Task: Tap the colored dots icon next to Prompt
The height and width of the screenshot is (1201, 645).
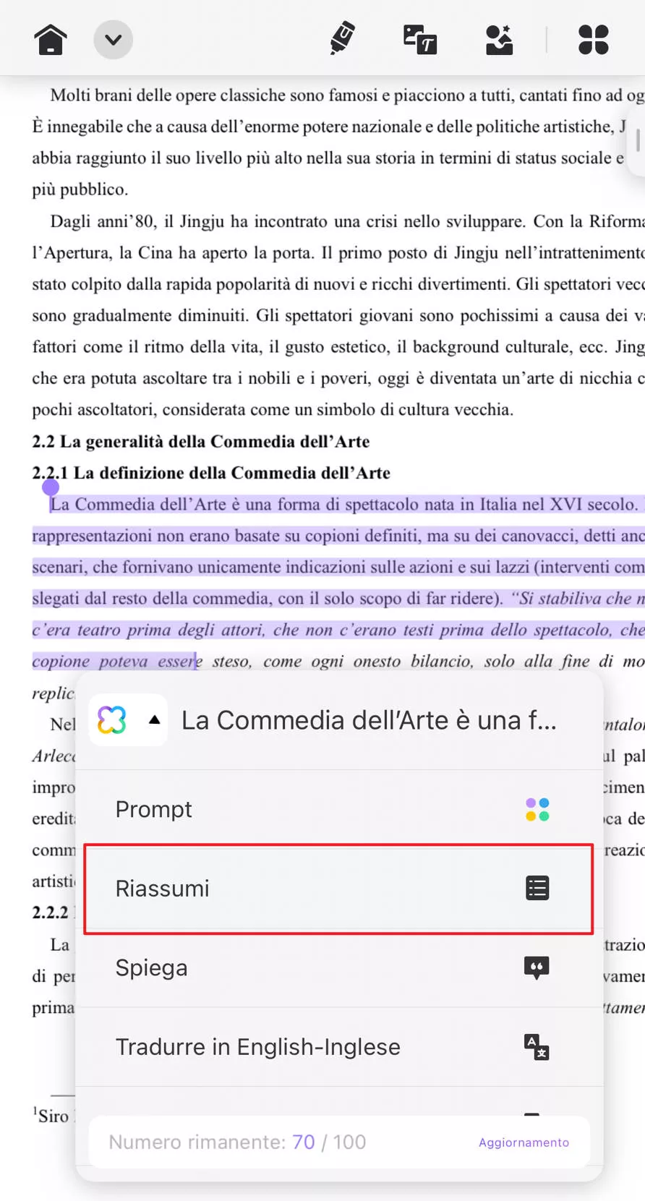Action: (x=537, y=809)
